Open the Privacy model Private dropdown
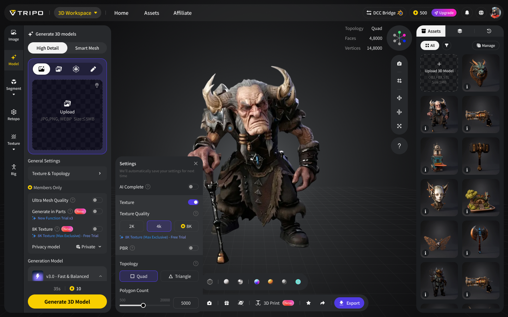 [x=89, y=247]
